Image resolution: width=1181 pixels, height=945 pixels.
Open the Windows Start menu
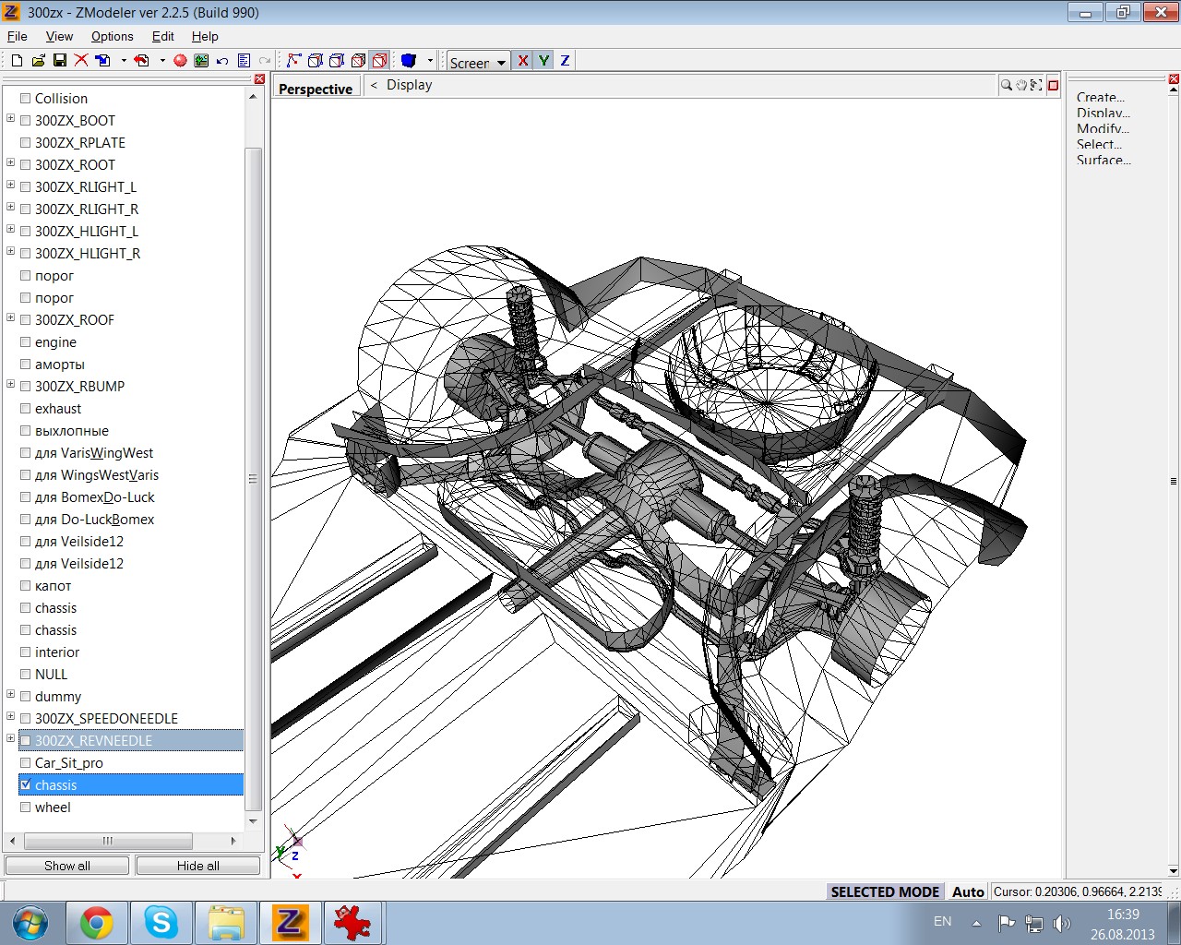pos(30,923)
